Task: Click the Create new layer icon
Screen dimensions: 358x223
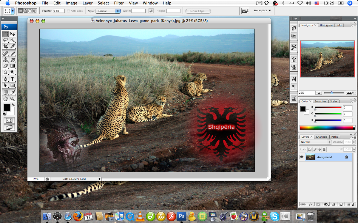Action: pos(340,204)
